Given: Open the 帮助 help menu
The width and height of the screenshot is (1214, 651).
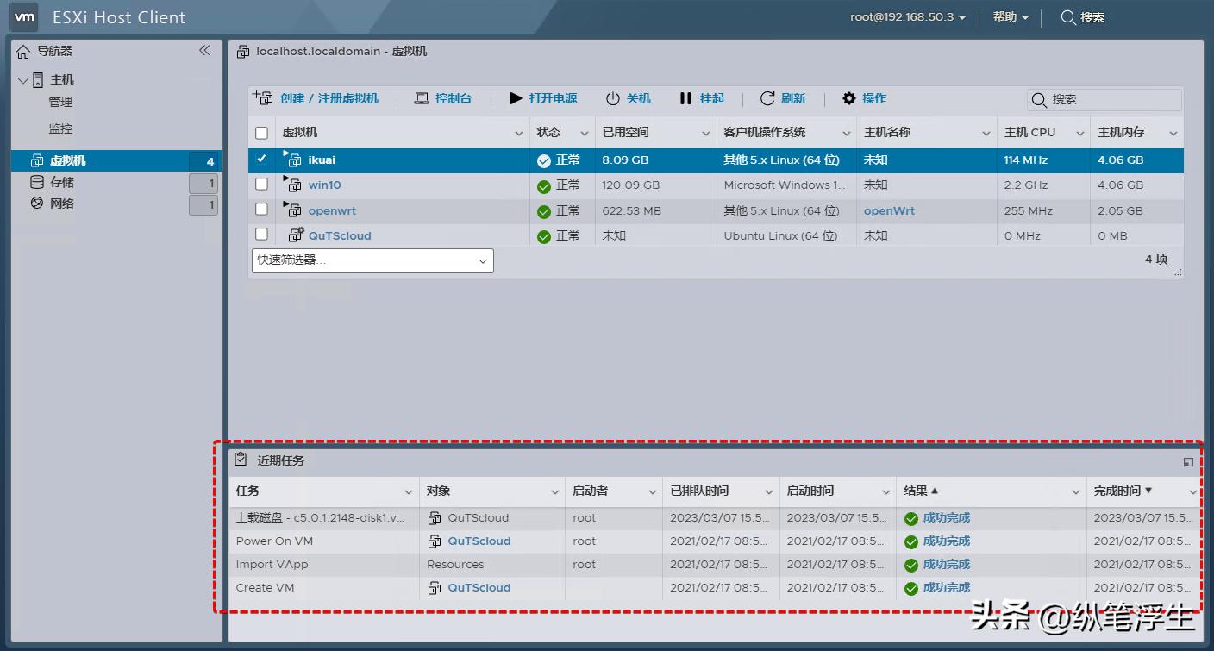Looking at the screenshot, I should pos(1011,17).
